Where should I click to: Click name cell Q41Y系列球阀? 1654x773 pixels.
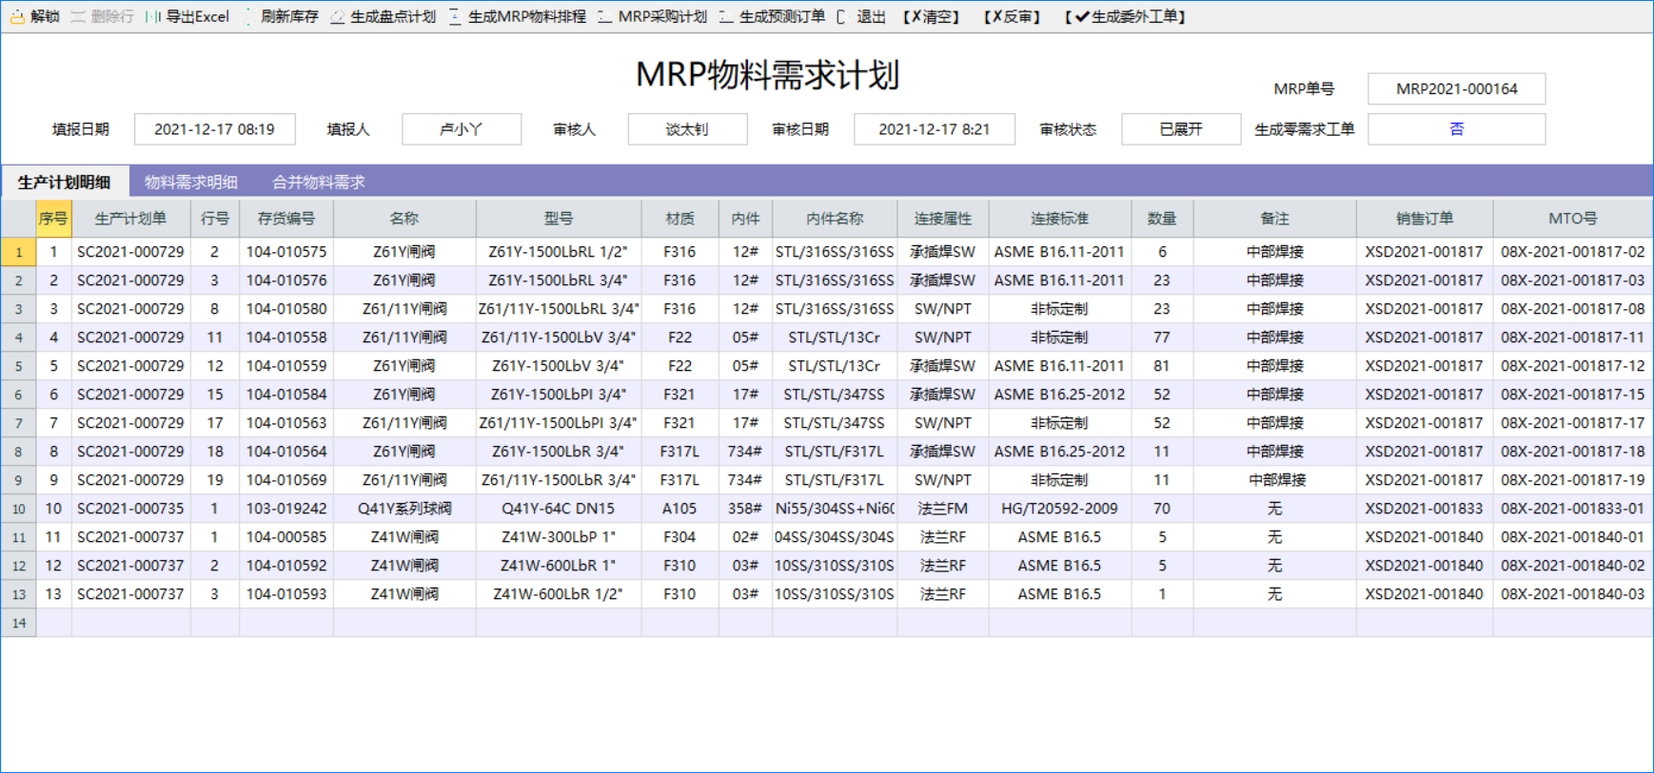pyautogui.click(x=404, y=509)
